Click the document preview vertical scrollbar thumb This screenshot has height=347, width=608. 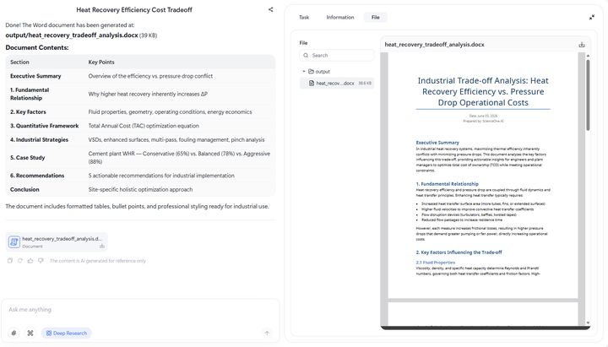(588, 95)
